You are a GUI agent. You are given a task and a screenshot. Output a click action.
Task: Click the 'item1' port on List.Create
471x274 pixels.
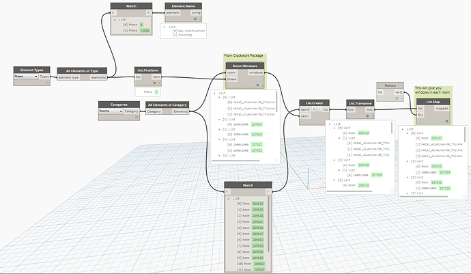(305, 116)
